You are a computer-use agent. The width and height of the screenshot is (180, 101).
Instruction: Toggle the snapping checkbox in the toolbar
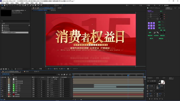pyautogui.click(x=55, y=6)
